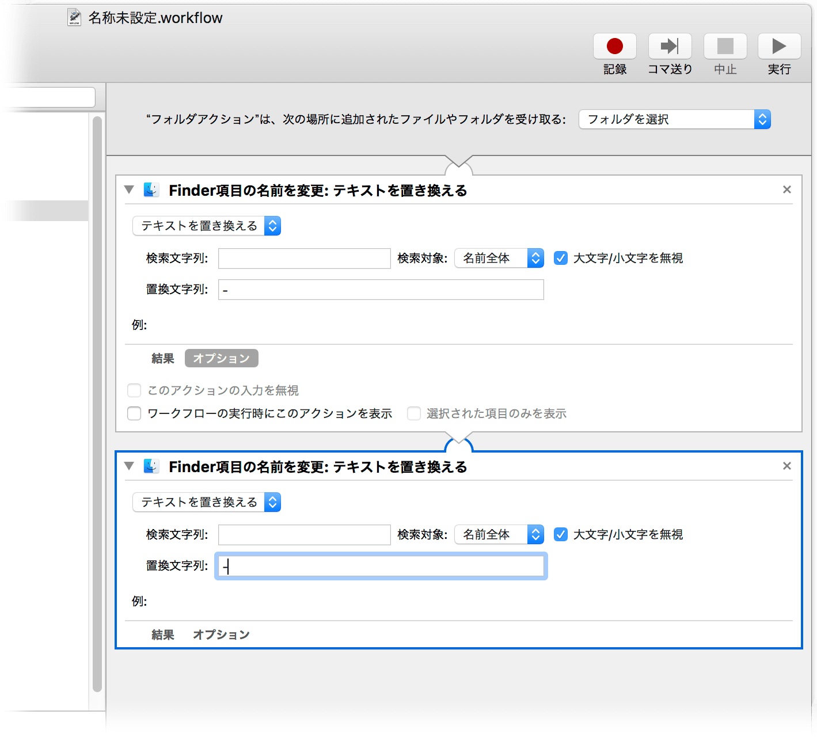Click the Finder icon of the second action
This screenshot has width=817, height=737.
(x=151, y=466)
